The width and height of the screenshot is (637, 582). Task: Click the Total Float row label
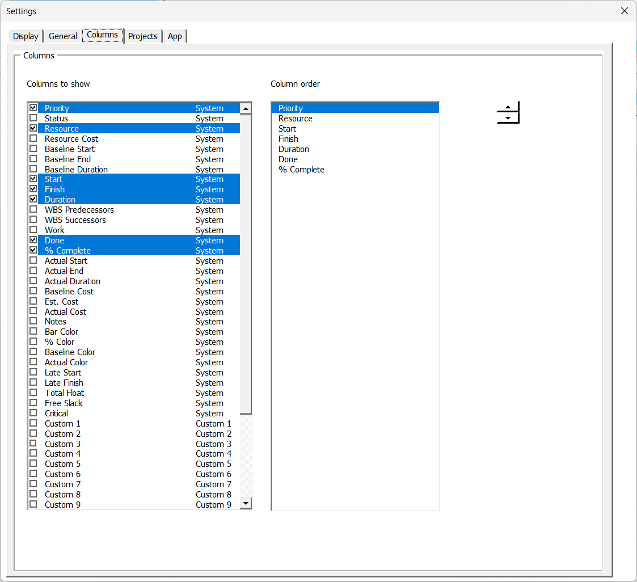(64, 393)
